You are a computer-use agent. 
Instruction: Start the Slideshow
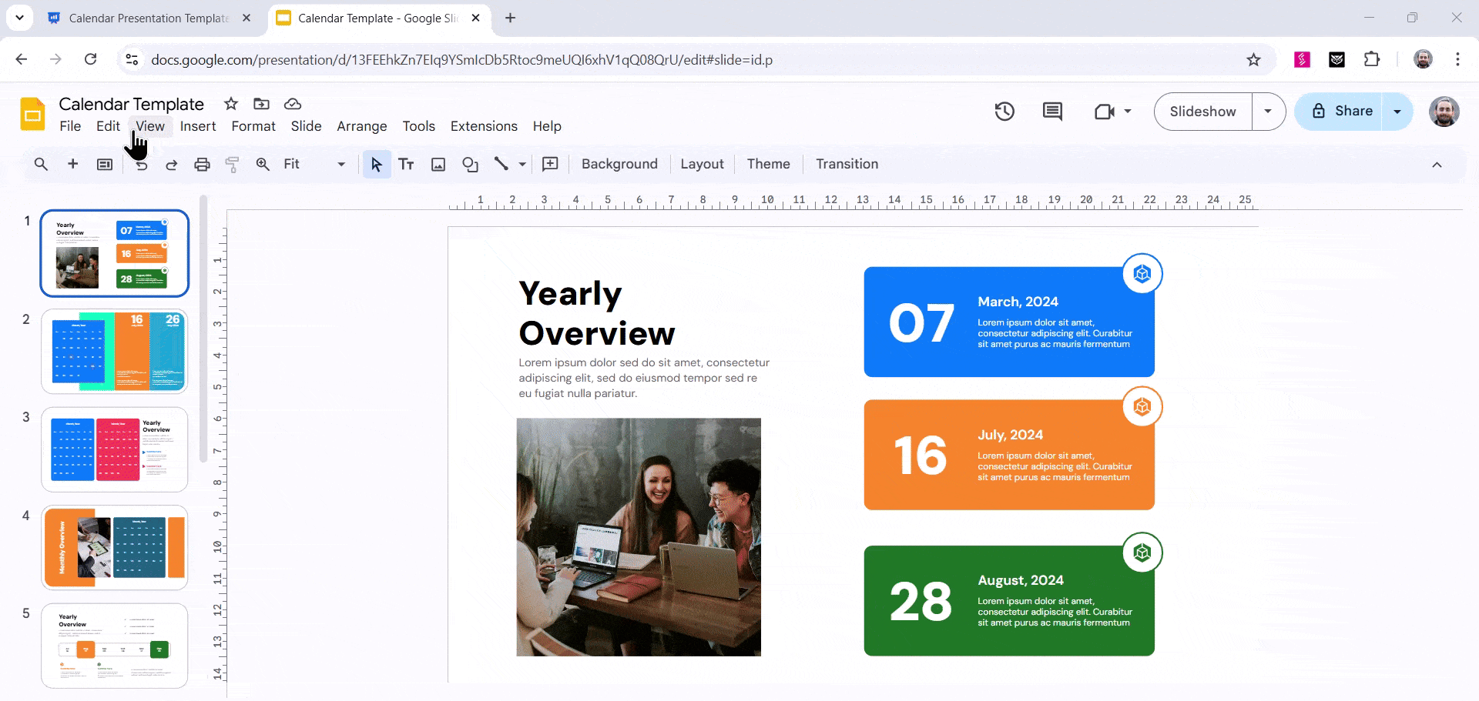1202,112
